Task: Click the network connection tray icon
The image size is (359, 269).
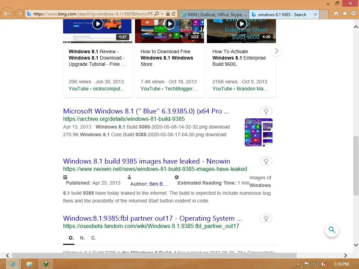Action: pos(315,264)
